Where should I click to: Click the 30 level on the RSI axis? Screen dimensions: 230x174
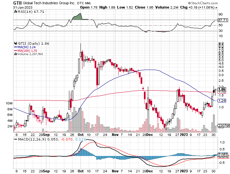[x=220, y=31]
